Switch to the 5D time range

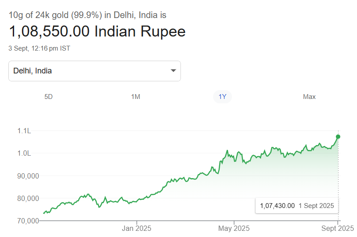tap(48, 97)
